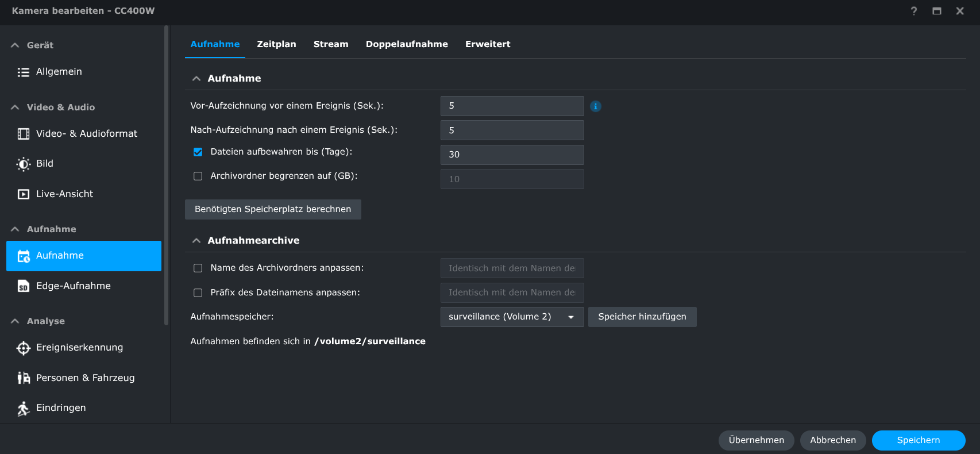Click the Video- & Audioformat film icon
This screenshot has width=980, height=454.
23,134
